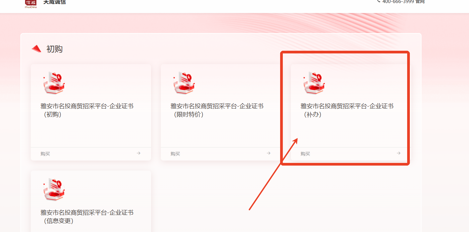Image resolution: width=469 pixels, height=232 pixels.
Task: Click the 初购 section heading
Action: 54,49
